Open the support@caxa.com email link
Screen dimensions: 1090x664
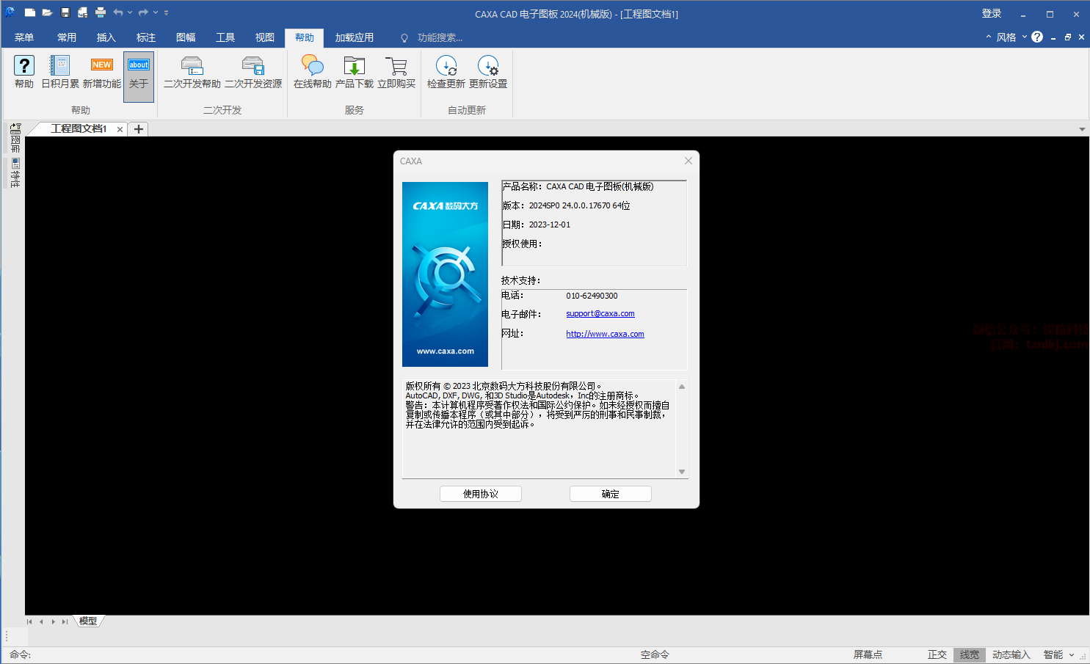(x=600, y=313)
